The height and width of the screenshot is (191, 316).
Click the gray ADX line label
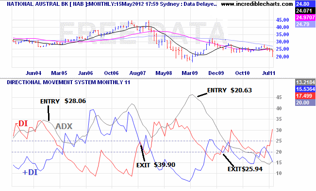tap(64, 126)
